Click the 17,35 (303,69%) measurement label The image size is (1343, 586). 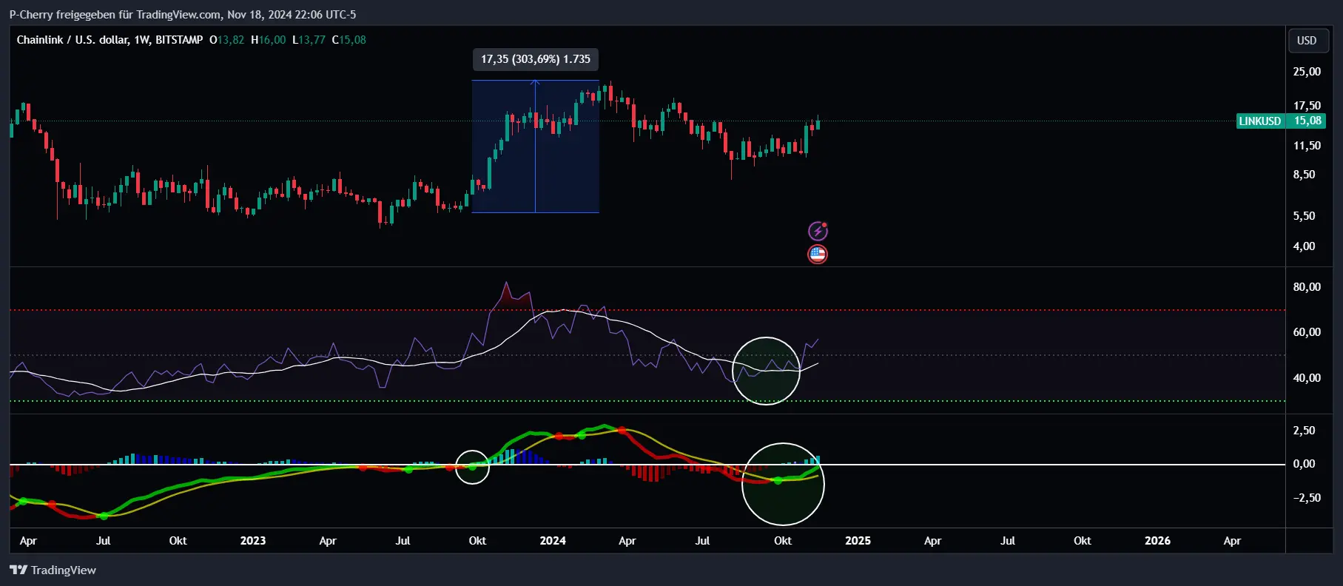[x=536, y=59]
